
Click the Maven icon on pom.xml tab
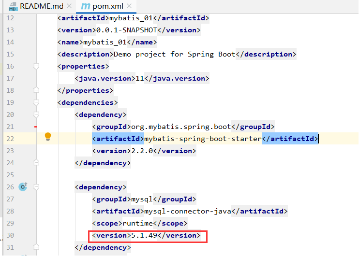(x=86, y=6)
